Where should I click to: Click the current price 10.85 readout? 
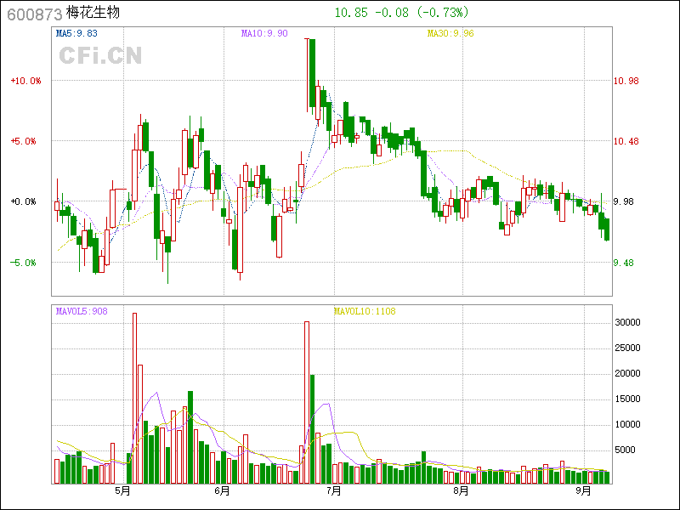(350, 13)
